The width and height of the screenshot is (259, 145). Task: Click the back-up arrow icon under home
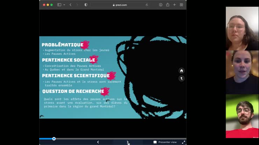181,78
